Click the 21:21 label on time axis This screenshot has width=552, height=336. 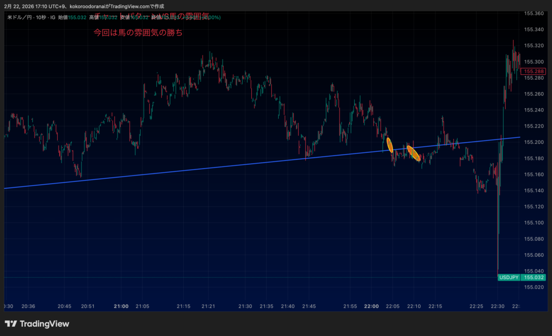click(x=209, y=306)
